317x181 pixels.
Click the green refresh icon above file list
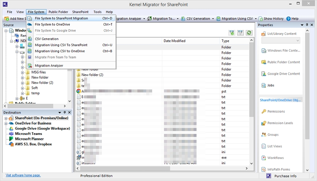tap(249, 33)
